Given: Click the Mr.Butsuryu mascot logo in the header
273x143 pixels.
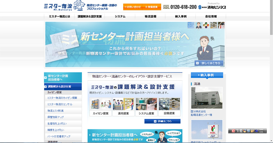Looking at the screenshot, I should click(x=79, y=5).
